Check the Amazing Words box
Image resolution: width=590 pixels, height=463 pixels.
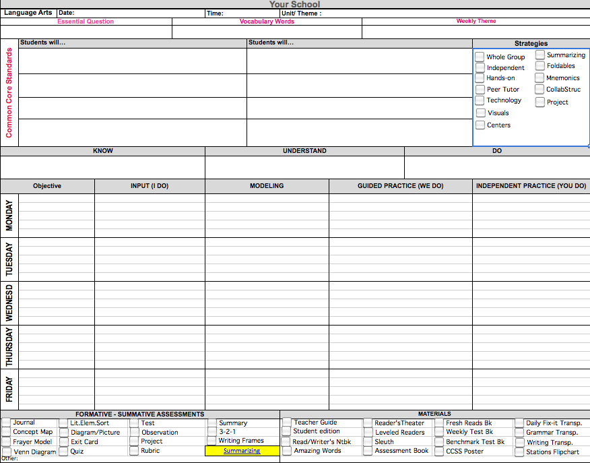point(287,451)
